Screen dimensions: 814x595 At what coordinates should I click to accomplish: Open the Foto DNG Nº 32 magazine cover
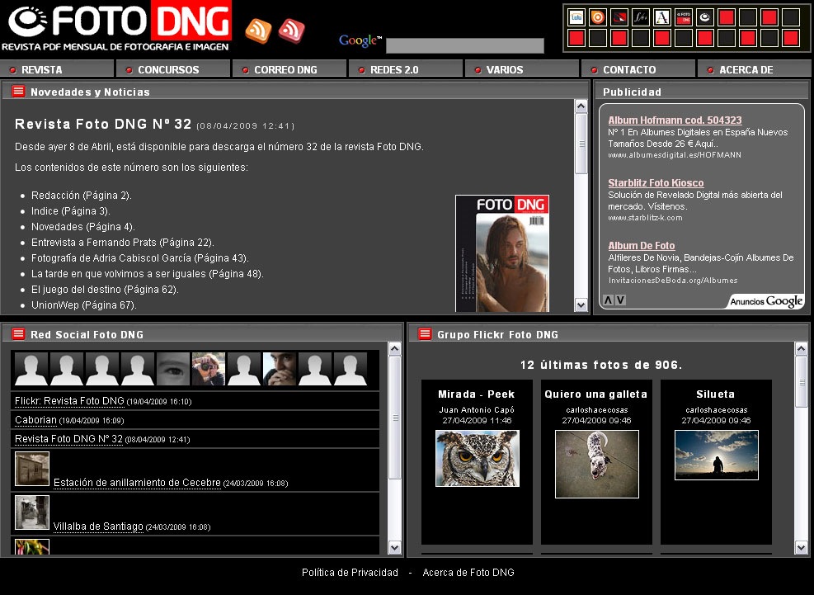coord(502,253)
